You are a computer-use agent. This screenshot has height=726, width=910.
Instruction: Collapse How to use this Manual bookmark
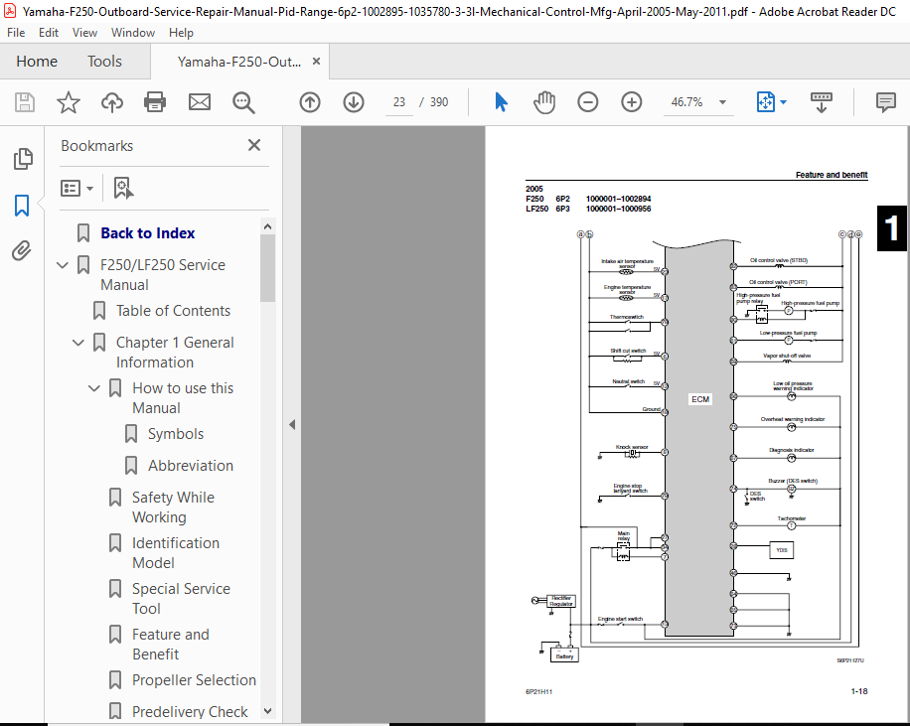coord(94,388)
